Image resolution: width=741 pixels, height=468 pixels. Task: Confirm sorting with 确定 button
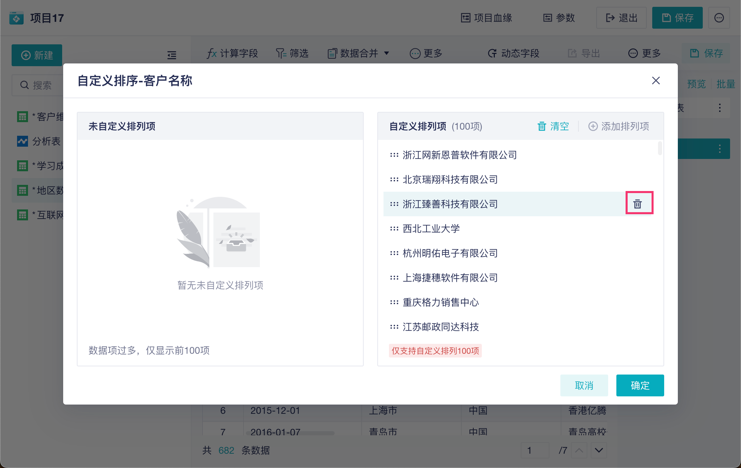(640, 385)
